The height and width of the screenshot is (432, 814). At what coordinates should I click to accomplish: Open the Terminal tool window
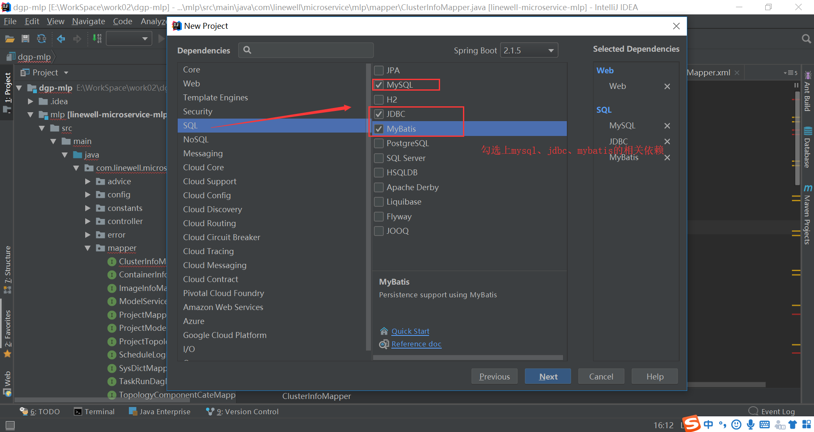[94, 412]
